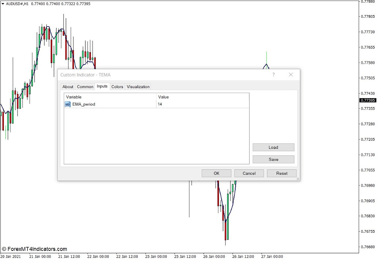Click the Value column header
The image size is (378, 261).
[x=163, y=97]
